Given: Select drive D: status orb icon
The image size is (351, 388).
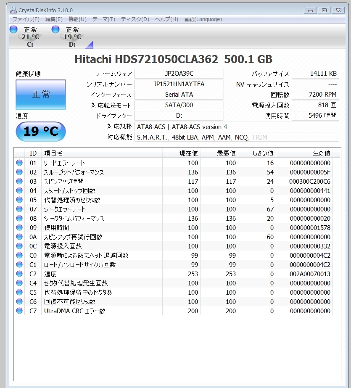Looking at the screenshot, I should [55, 29].
